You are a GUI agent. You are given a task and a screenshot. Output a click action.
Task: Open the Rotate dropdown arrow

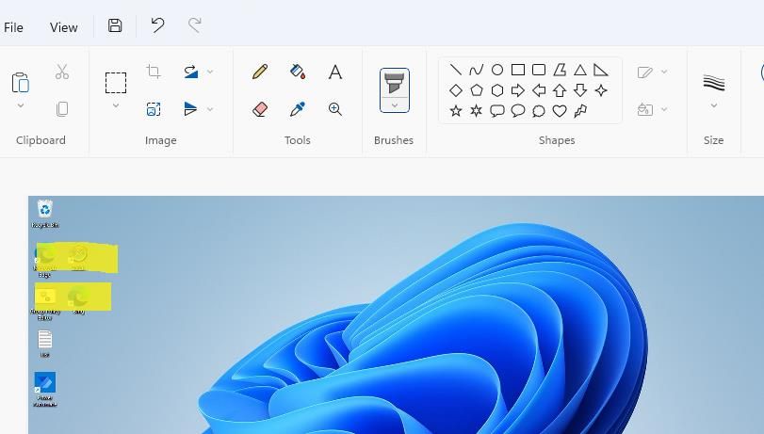point(210,72)
